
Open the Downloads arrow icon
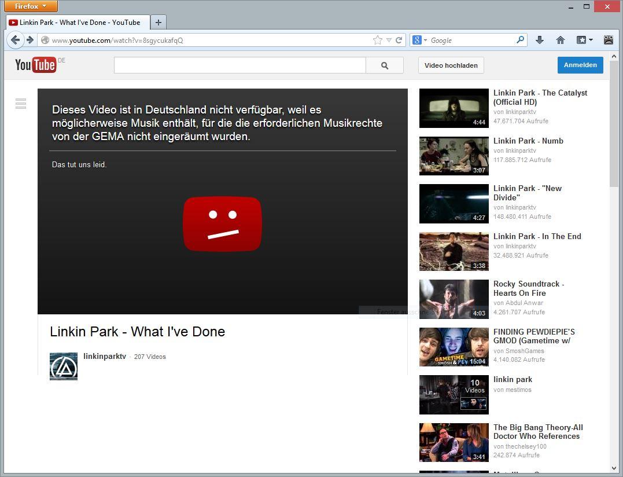[540, 40]
